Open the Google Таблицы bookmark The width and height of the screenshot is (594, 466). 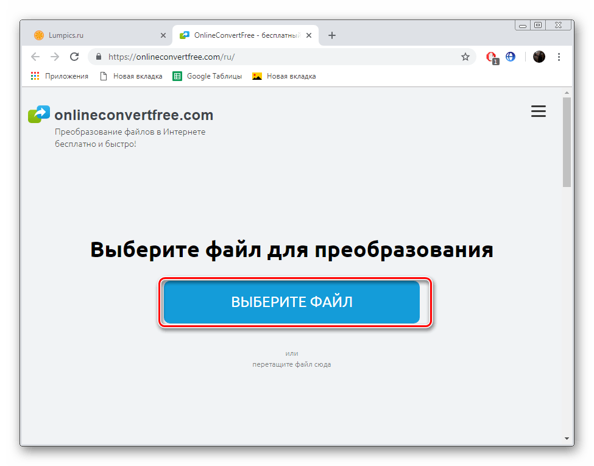point(207,76)
